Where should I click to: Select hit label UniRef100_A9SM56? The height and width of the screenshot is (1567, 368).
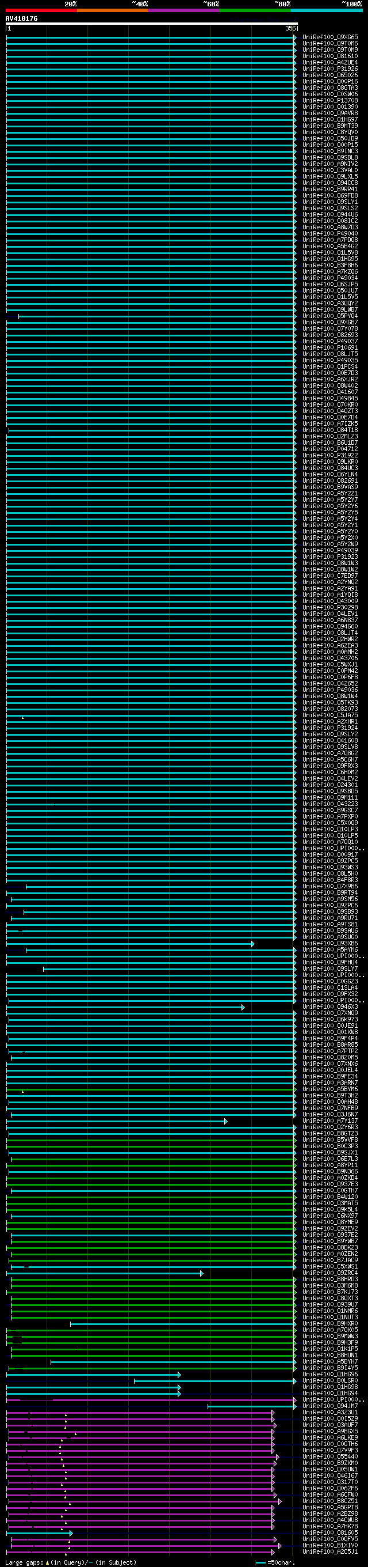tap(331, 899)
